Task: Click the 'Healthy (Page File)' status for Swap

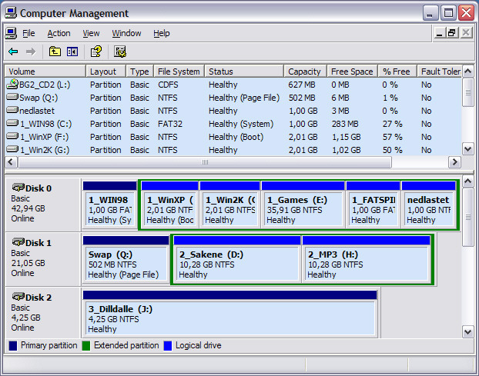Action: point(244,98)
